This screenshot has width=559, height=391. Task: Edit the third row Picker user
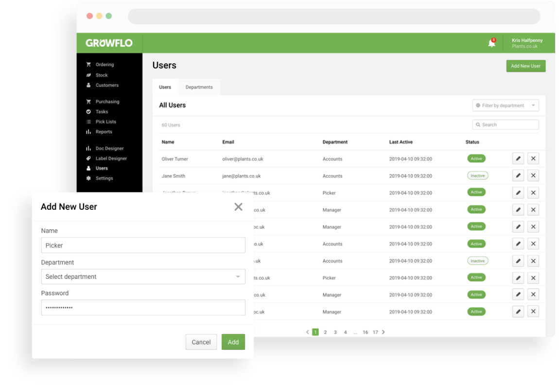pos(518,193)
